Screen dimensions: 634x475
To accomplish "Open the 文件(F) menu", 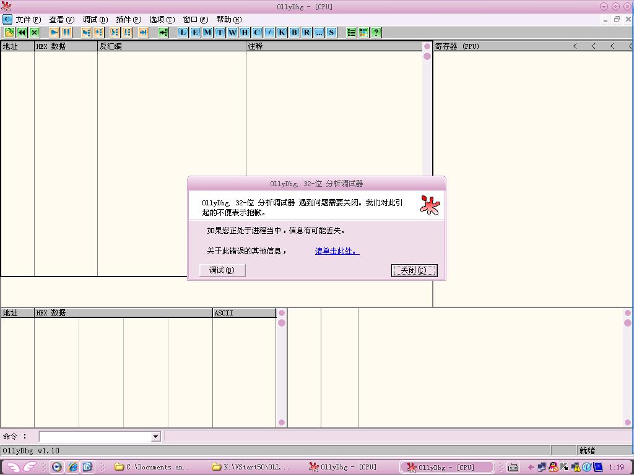I will (x=28, y=19).
